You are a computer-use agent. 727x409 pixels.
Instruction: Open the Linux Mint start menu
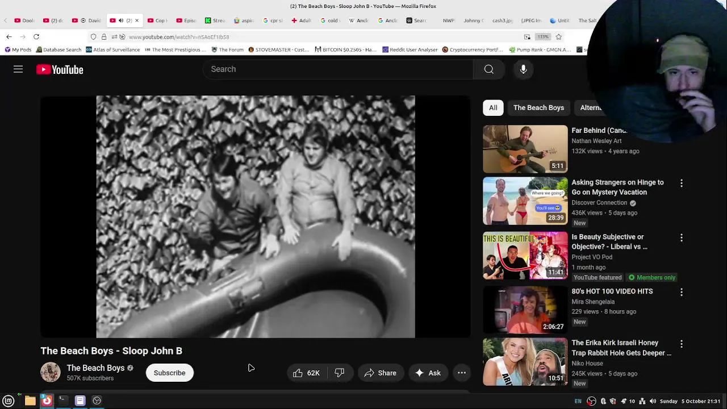point(9,400)
